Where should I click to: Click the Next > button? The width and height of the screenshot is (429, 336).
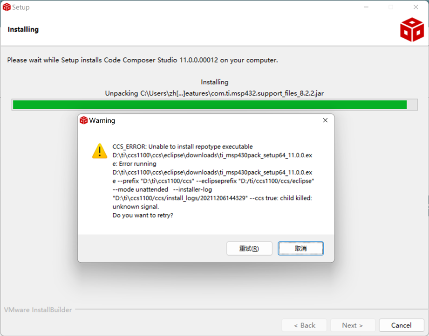click(353, 325)
